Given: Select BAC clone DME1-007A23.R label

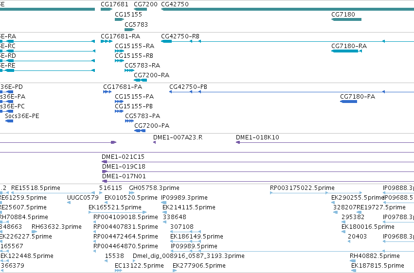Looking at the screenshot, I should (x=178, y=137).
